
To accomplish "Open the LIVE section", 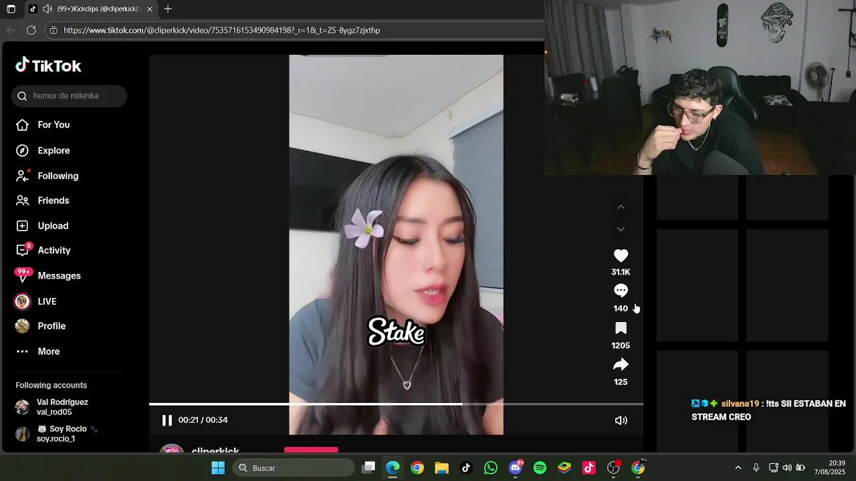I will coord(35,301).
